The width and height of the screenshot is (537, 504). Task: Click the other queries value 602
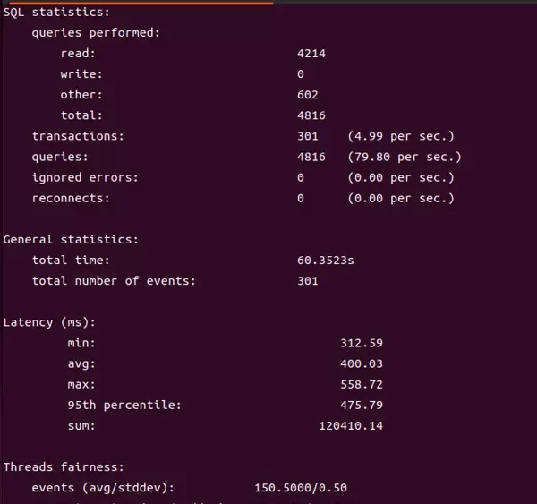pyautogui.click(x=308, y=95)
